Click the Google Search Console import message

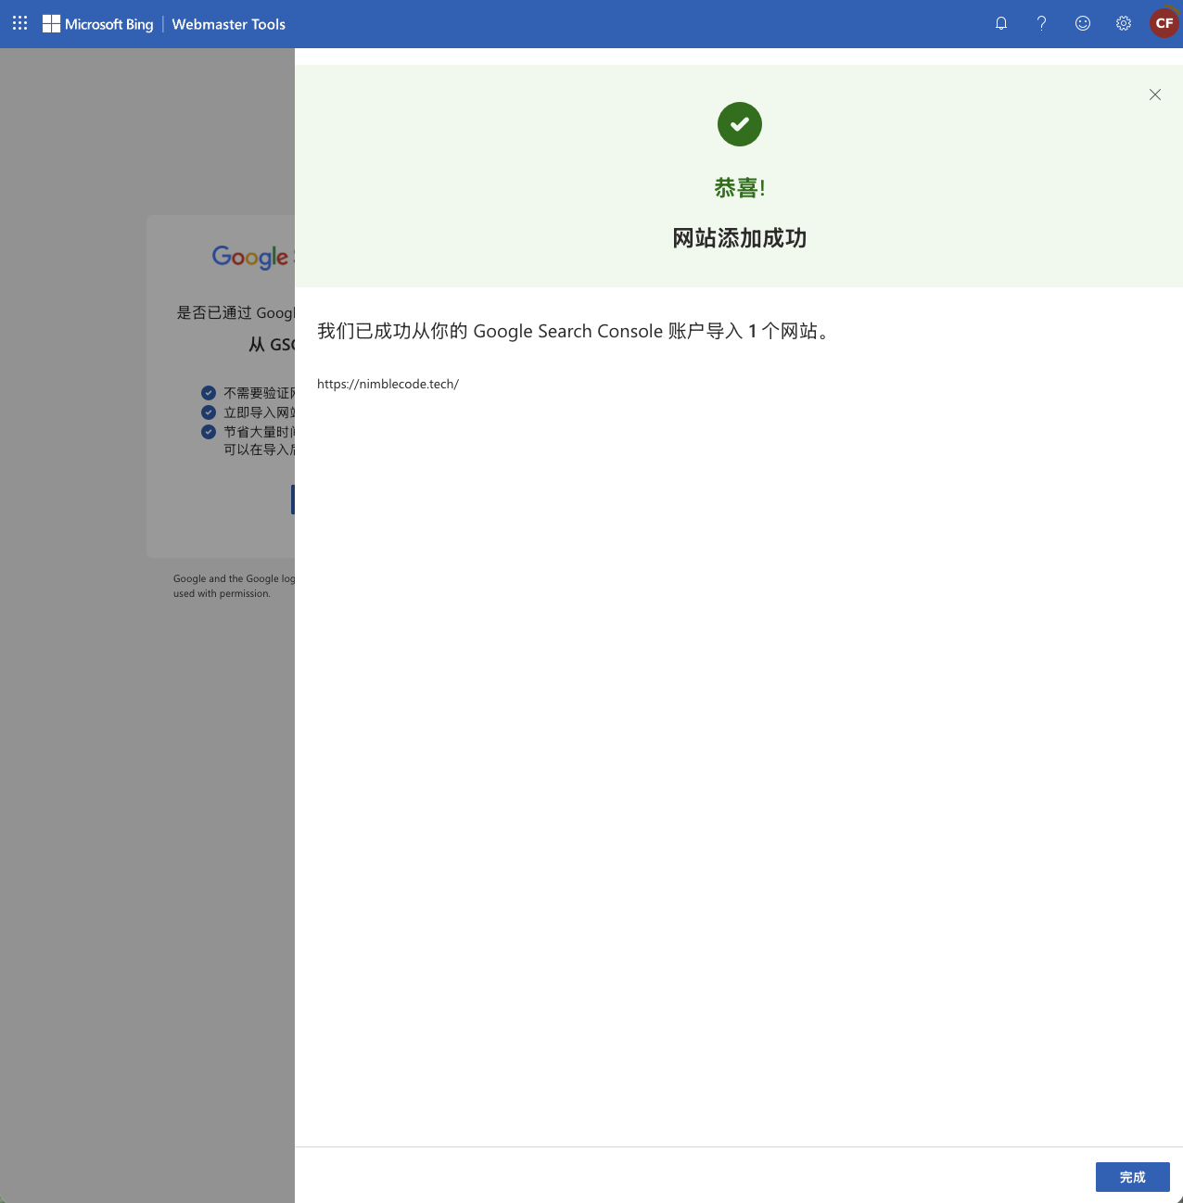point(574,331)
